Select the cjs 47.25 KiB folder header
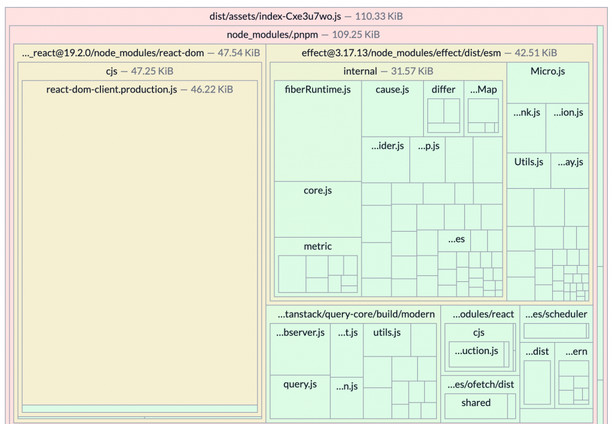Image resolution: width=612 pixels, height=424 pixels. pos(140,71)
